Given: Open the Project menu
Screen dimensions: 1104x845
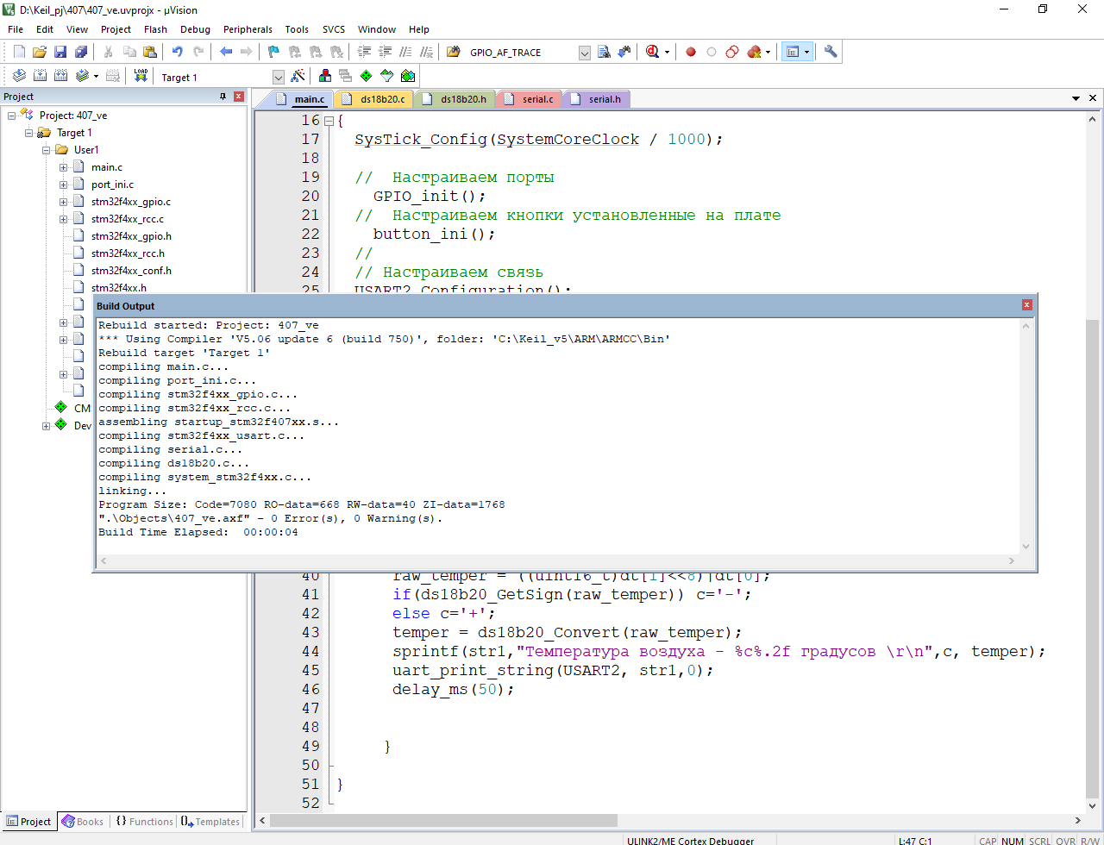Looking at the screenshot, I should tap(116, 29).
